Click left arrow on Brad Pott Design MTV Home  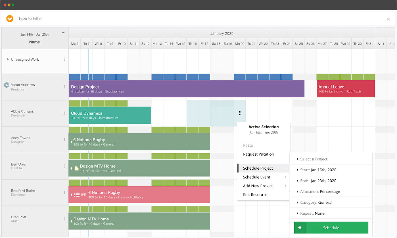coord(71,221)
